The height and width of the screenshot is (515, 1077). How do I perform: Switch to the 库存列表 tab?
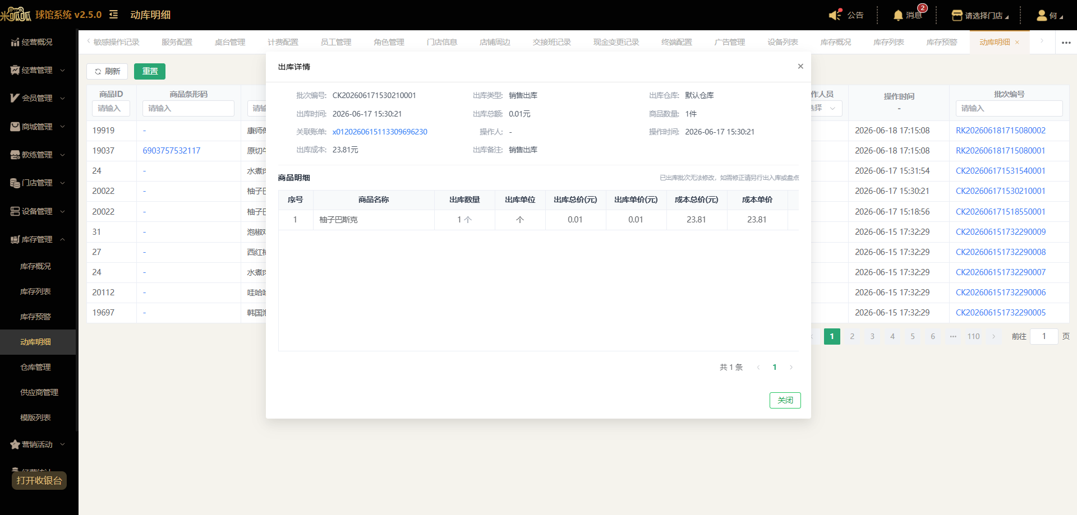click(x=889, y=43)
